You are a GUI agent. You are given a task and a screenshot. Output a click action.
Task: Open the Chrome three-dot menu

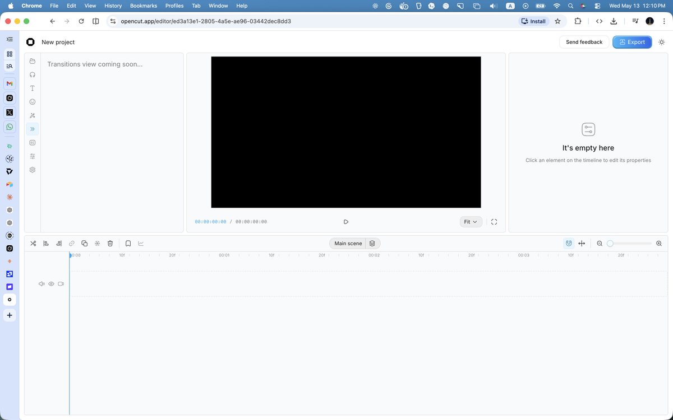(x=663, y=21)
